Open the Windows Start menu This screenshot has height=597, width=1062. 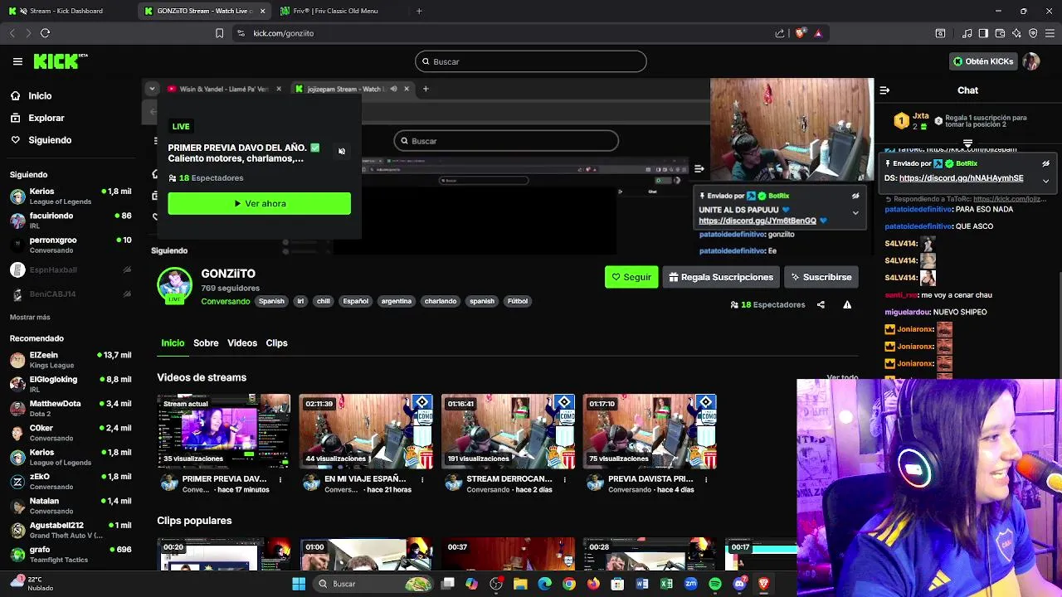[x=299, y=584]
